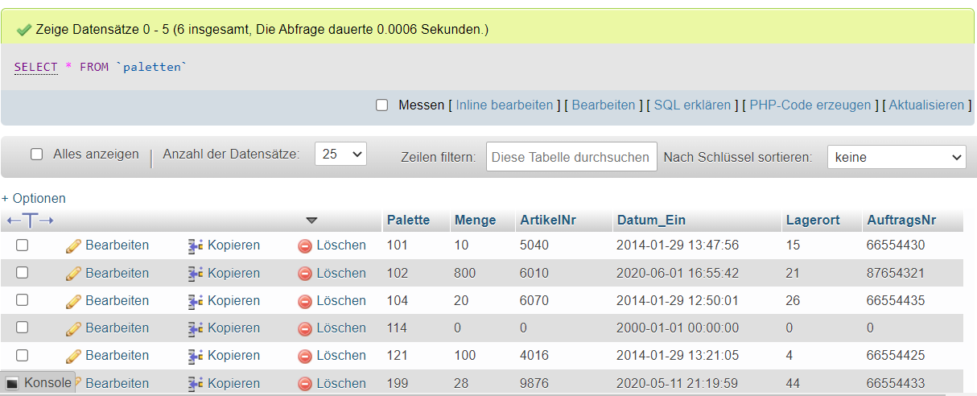The image size is (977, 396).
Task: Sort by the Menge column header
Action: (475, 221)
